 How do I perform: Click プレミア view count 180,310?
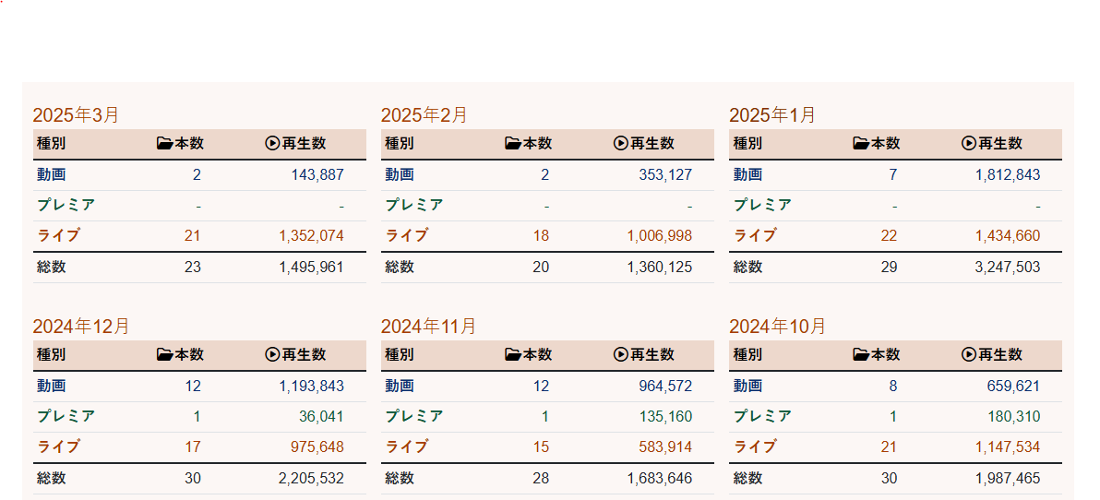click(1013, 417)
